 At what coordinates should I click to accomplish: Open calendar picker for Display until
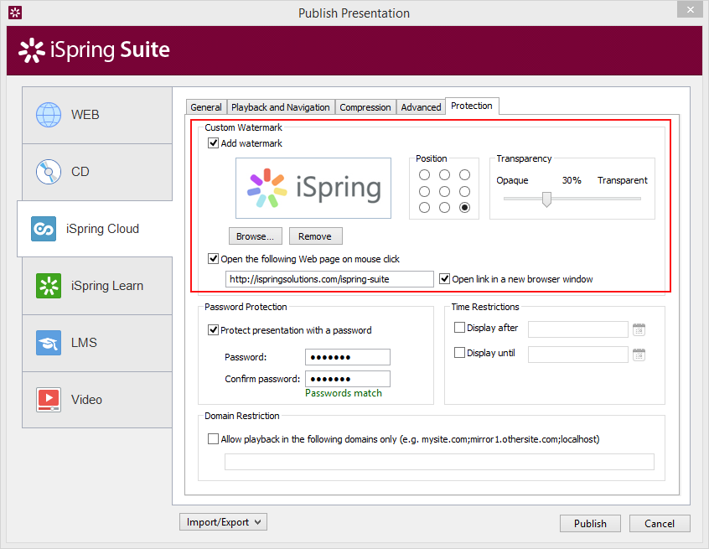[x=639, y=355]
